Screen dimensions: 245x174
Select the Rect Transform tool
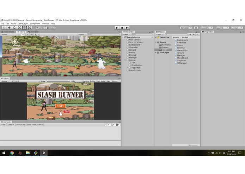(25, 28)
